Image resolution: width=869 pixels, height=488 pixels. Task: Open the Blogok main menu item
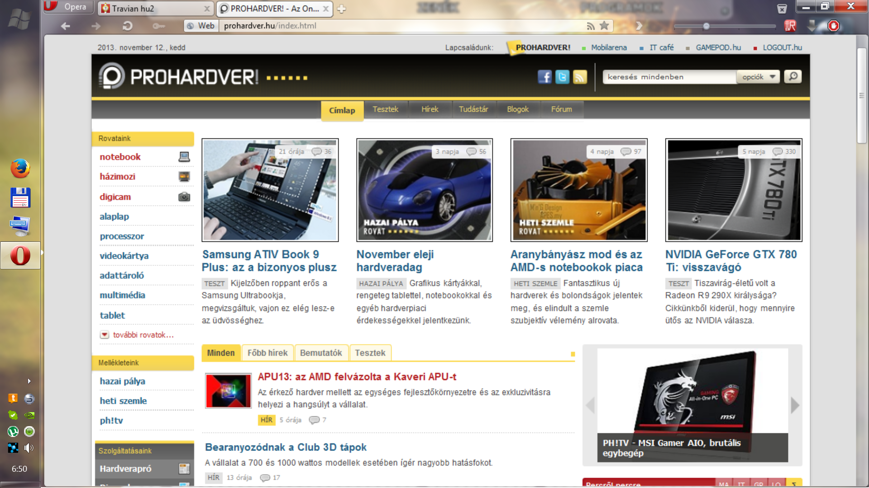pyautogui.click(x=518, y=109)
